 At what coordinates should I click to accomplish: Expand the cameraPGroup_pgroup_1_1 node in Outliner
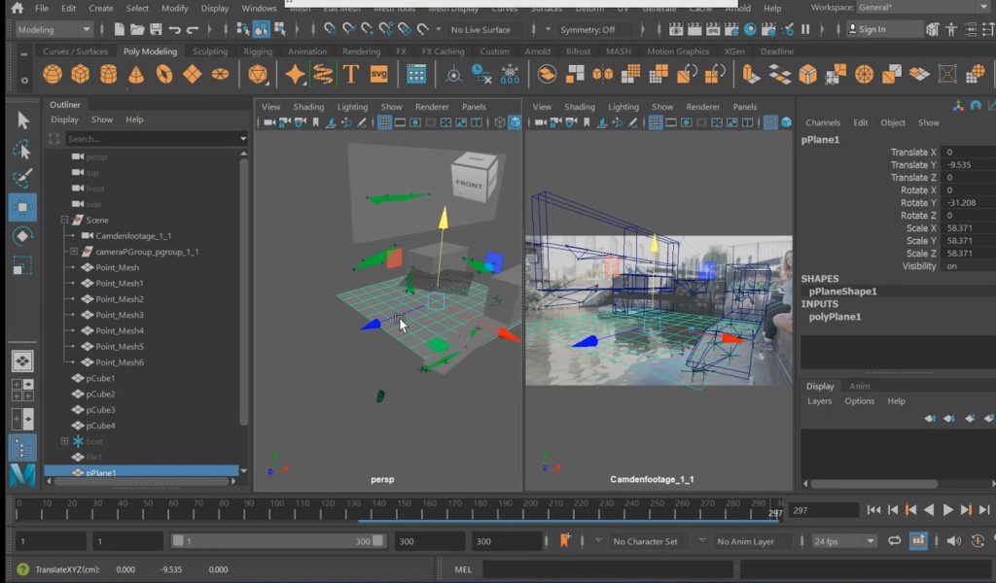coord(74,252)
